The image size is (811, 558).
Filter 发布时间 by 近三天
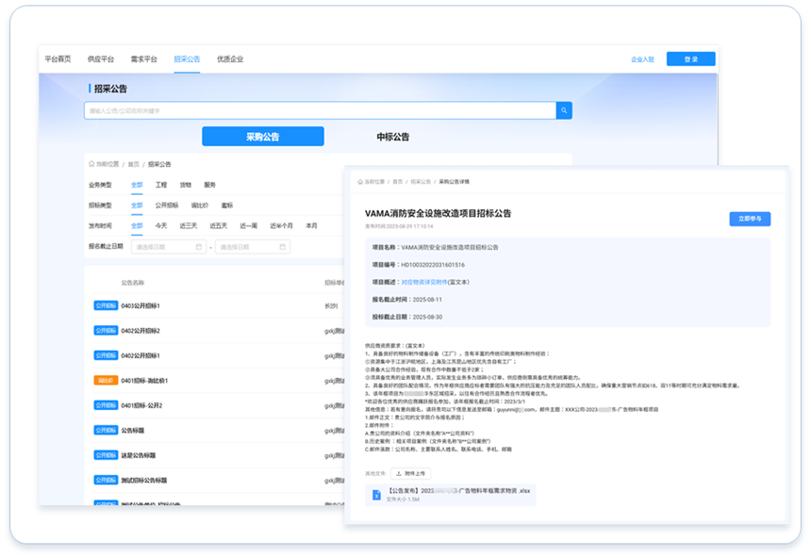pyautogui.click(x=189, y=226)
